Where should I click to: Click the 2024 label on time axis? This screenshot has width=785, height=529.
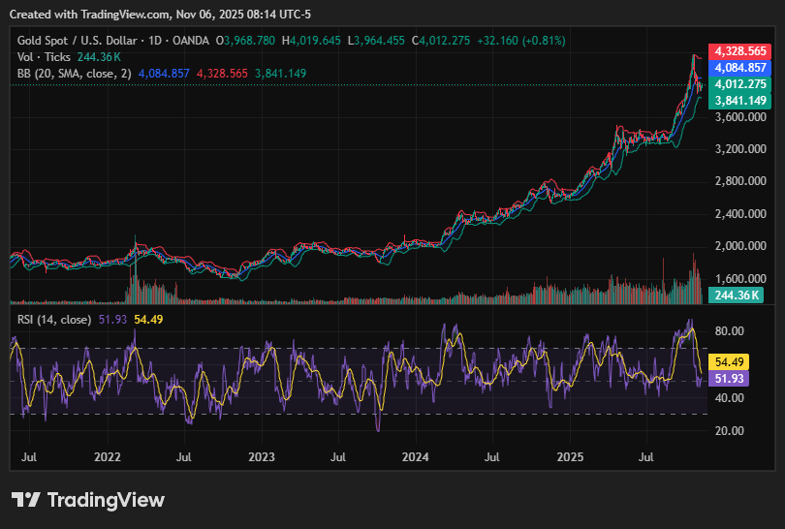click(415, 455)
